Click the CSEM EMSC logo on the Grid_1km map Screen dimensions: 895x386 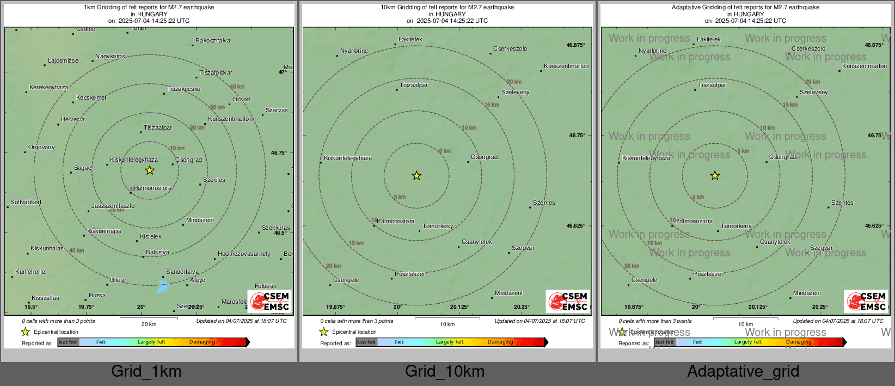point(270,301)
